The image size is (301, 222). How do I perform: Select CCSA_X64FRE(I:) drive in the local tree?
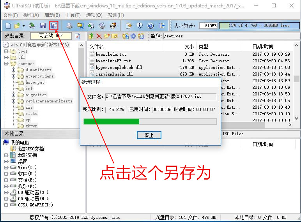tap(35, 205)
